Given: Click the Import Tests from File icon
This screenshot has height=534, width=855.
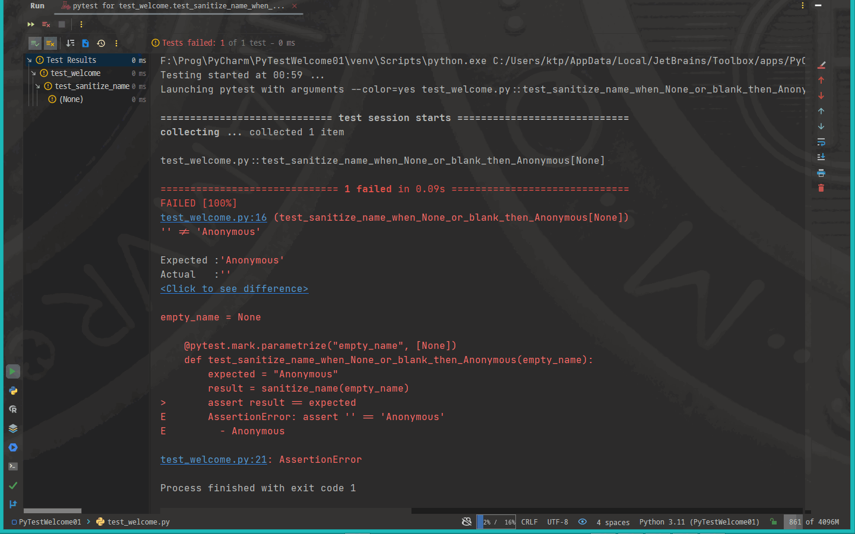Looking at the screenshot, I should [x=85, y=43].
